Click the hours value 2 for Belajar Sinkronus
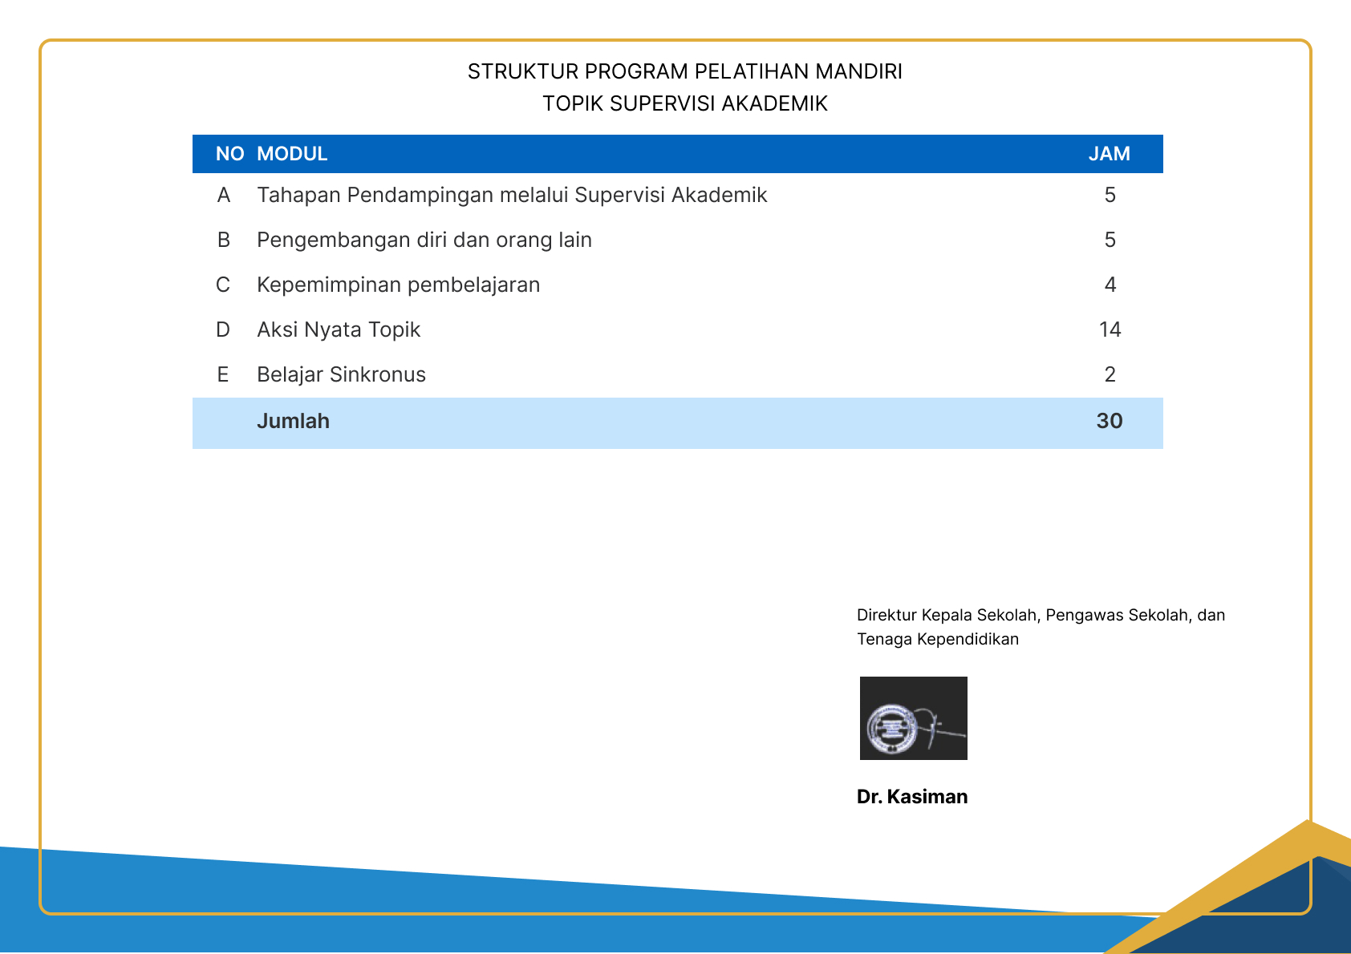The width and height of the screenshot is (1351, 954). 1110,375
